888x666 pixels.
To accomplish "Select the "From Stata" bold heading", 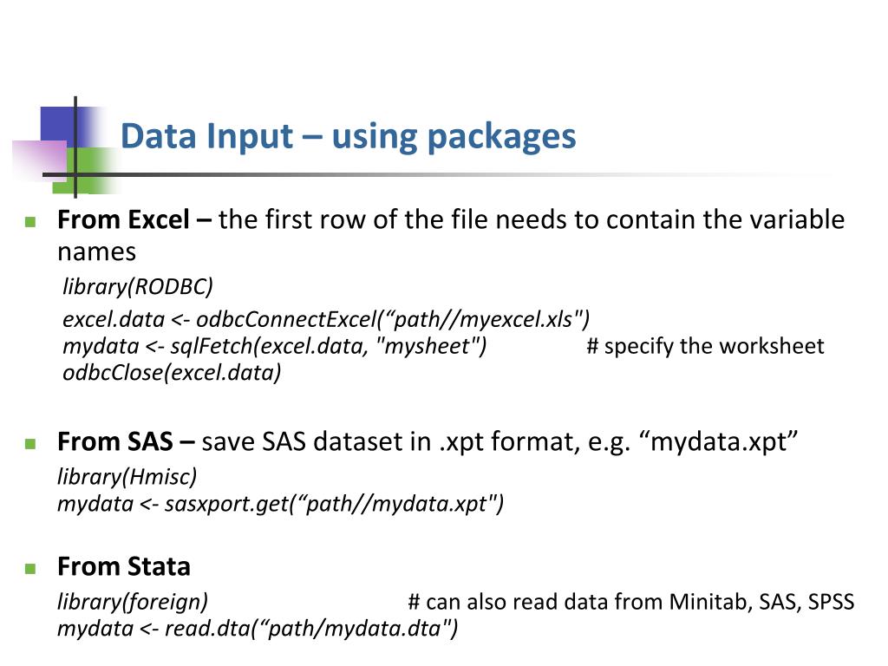I will coord(124,566).
